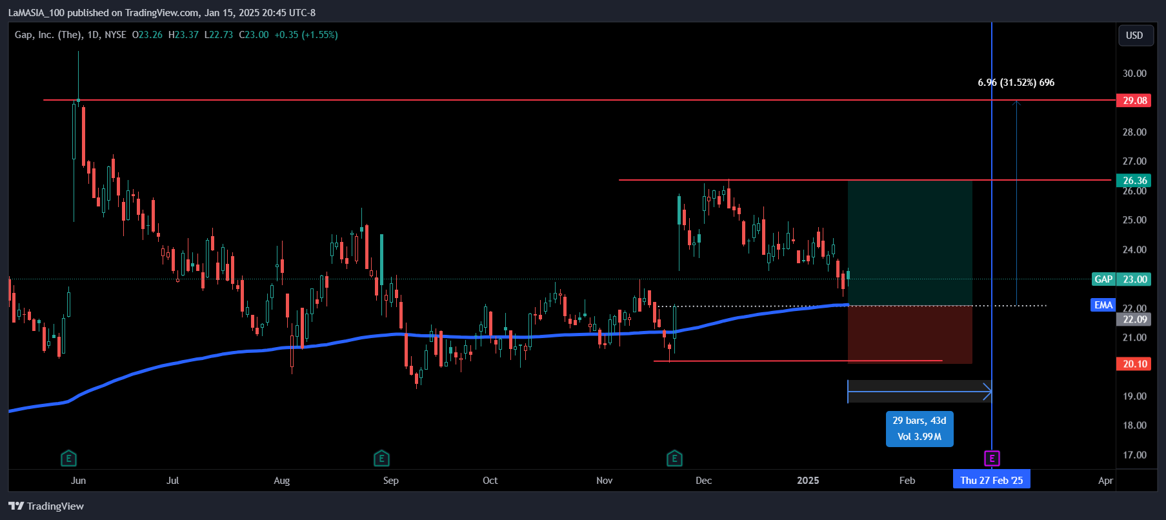Click the 17.00 price axis tick
Viewport: 1166px width, 520px height.
click(x=1134, y=455)
